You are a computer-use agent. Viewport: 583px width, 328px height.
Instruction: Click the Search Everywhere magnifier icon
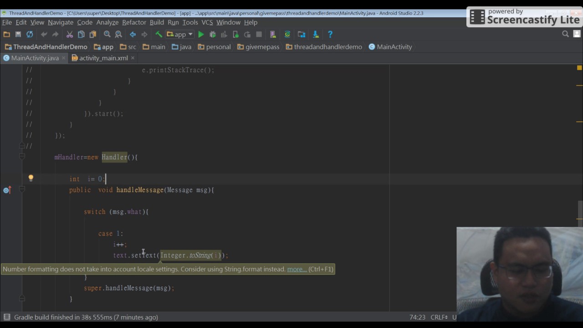click(x=565, y=34)
